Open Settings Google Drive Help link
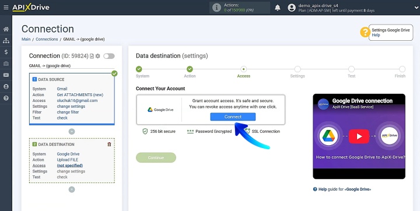Screen dimensions: 420x211 pos(376,35)
